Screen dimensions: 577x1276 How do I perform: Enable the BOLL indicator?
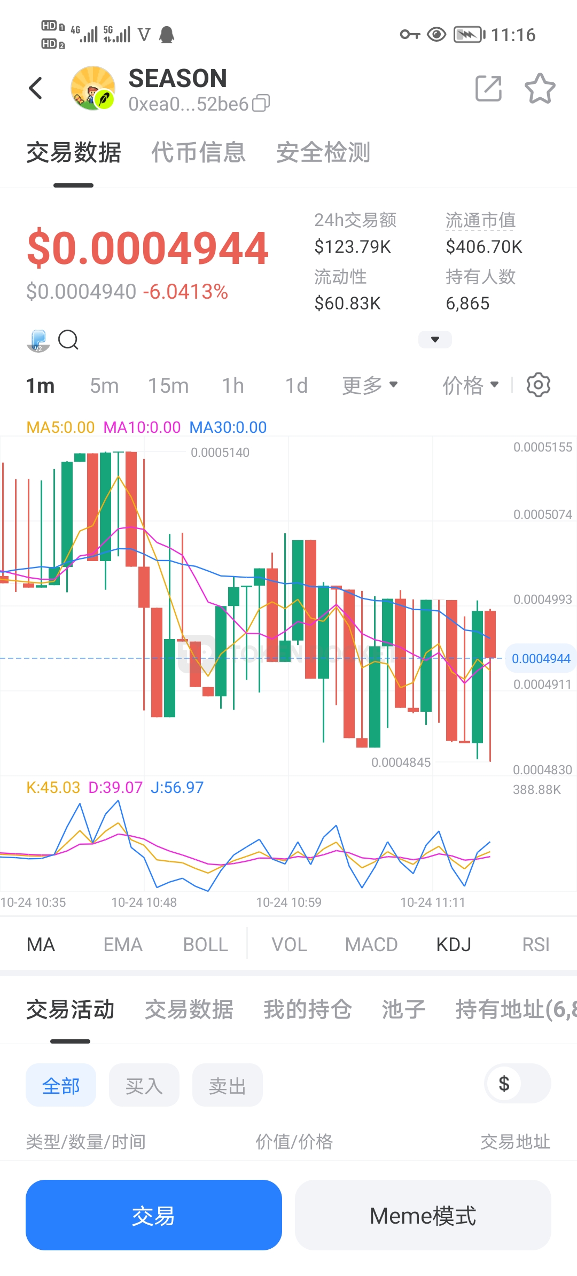(x=206, y=945)
